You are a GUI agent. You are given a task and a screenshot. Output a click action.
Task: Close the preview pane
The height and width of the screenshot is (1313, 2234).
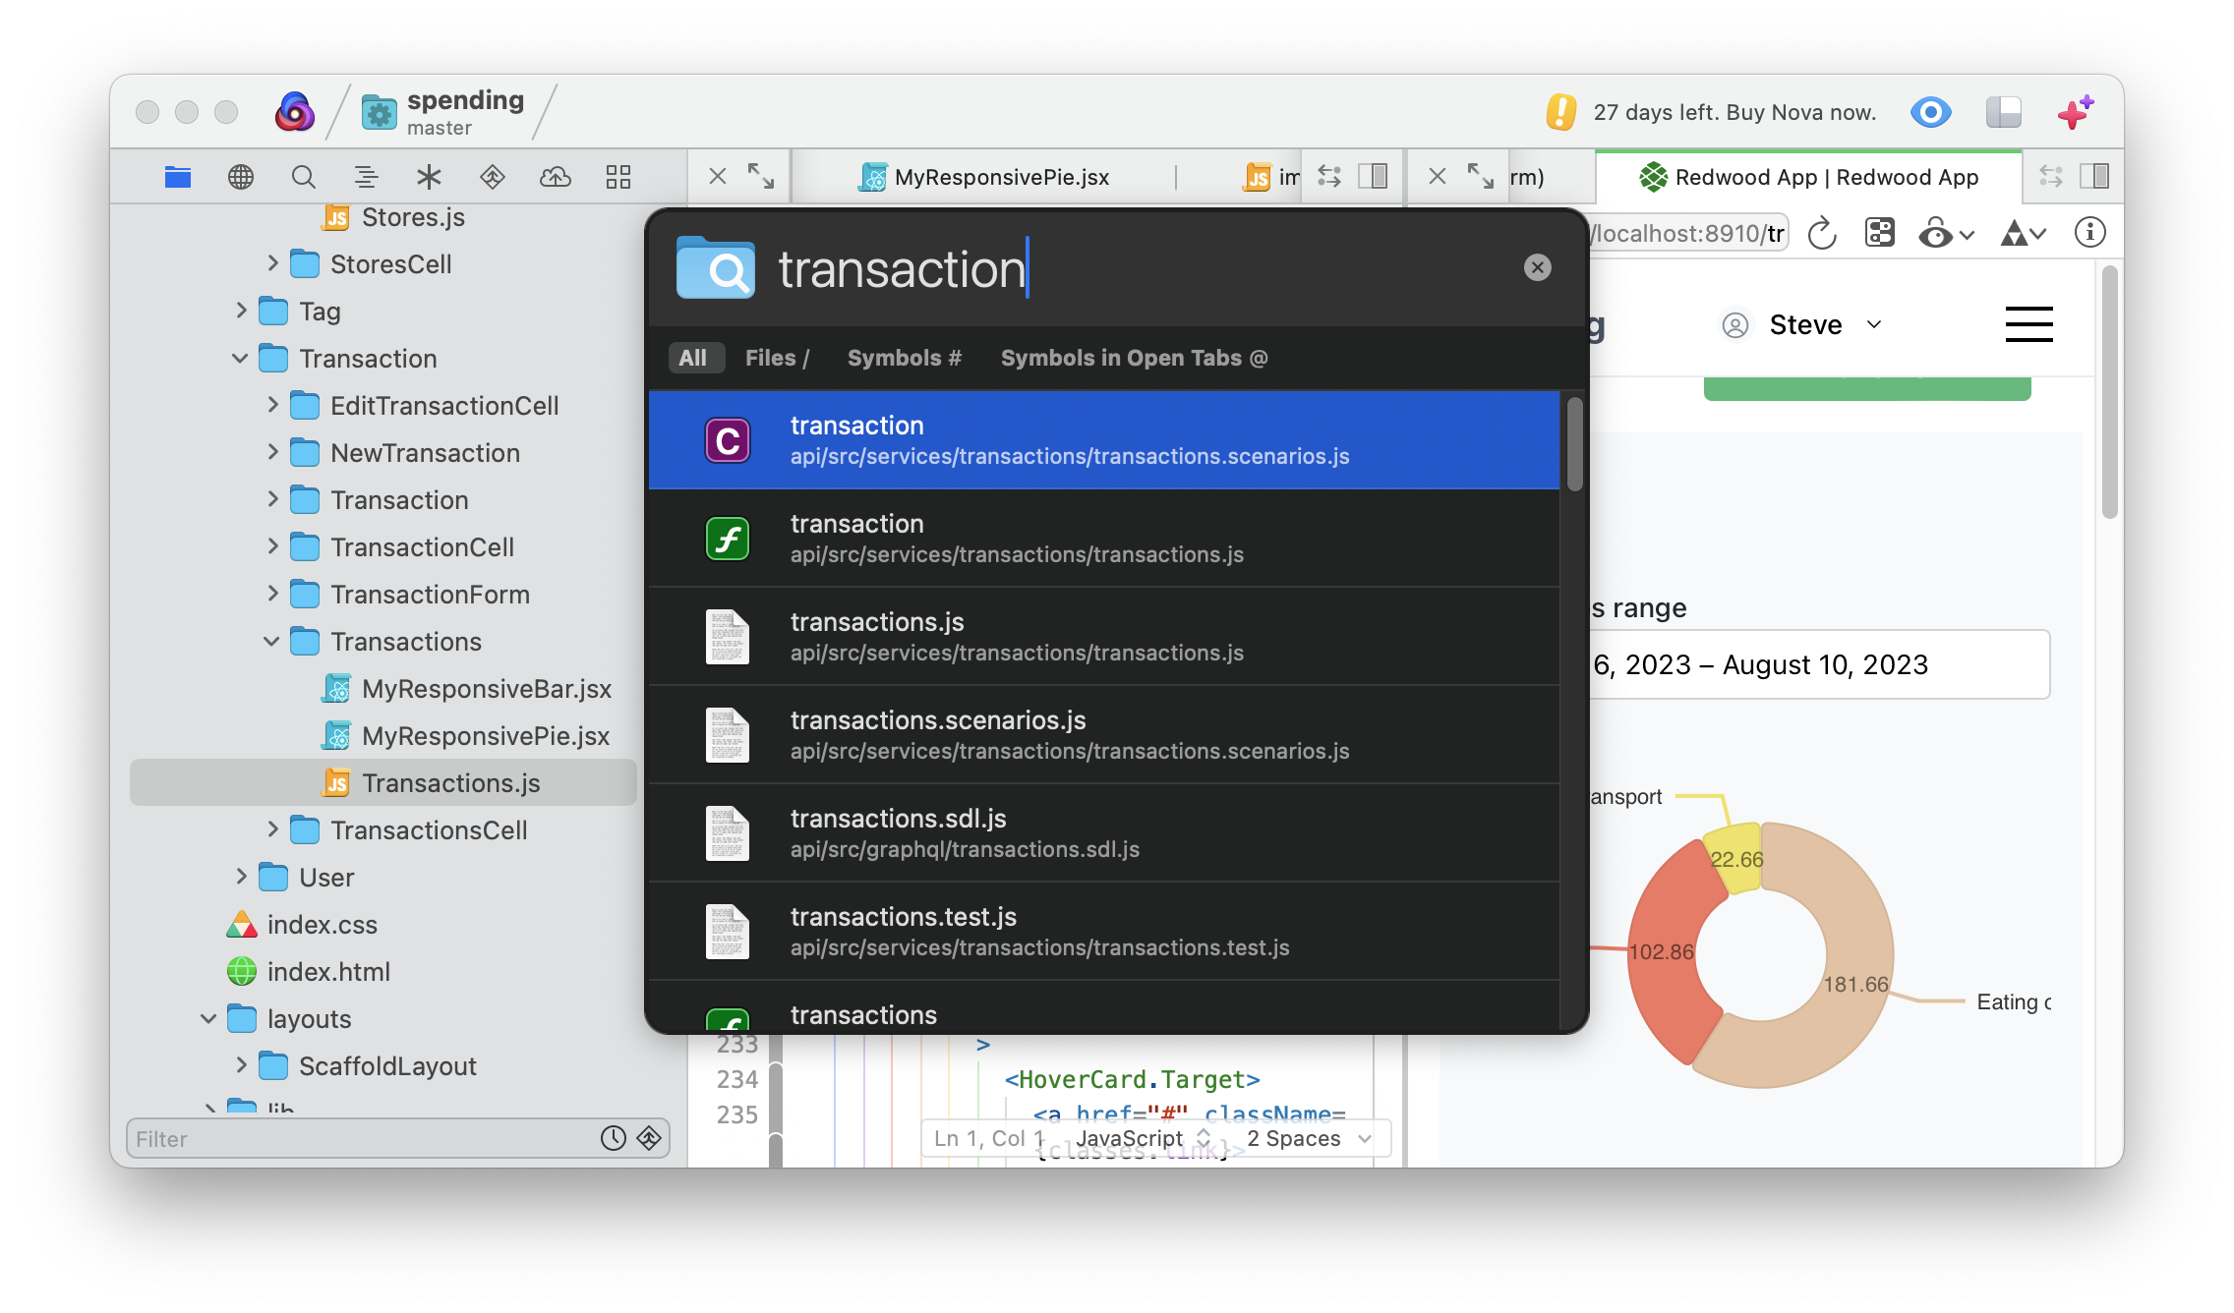[1438, 177]
